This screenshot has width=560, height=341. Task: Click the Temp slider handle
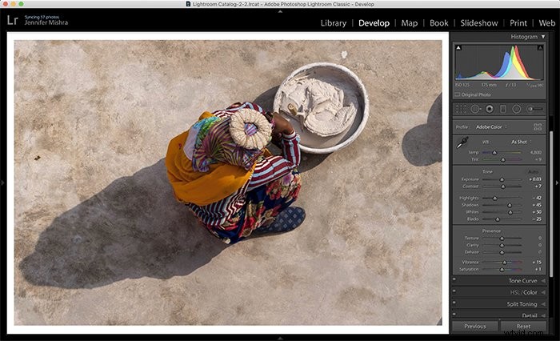click(x=494, y=153)
